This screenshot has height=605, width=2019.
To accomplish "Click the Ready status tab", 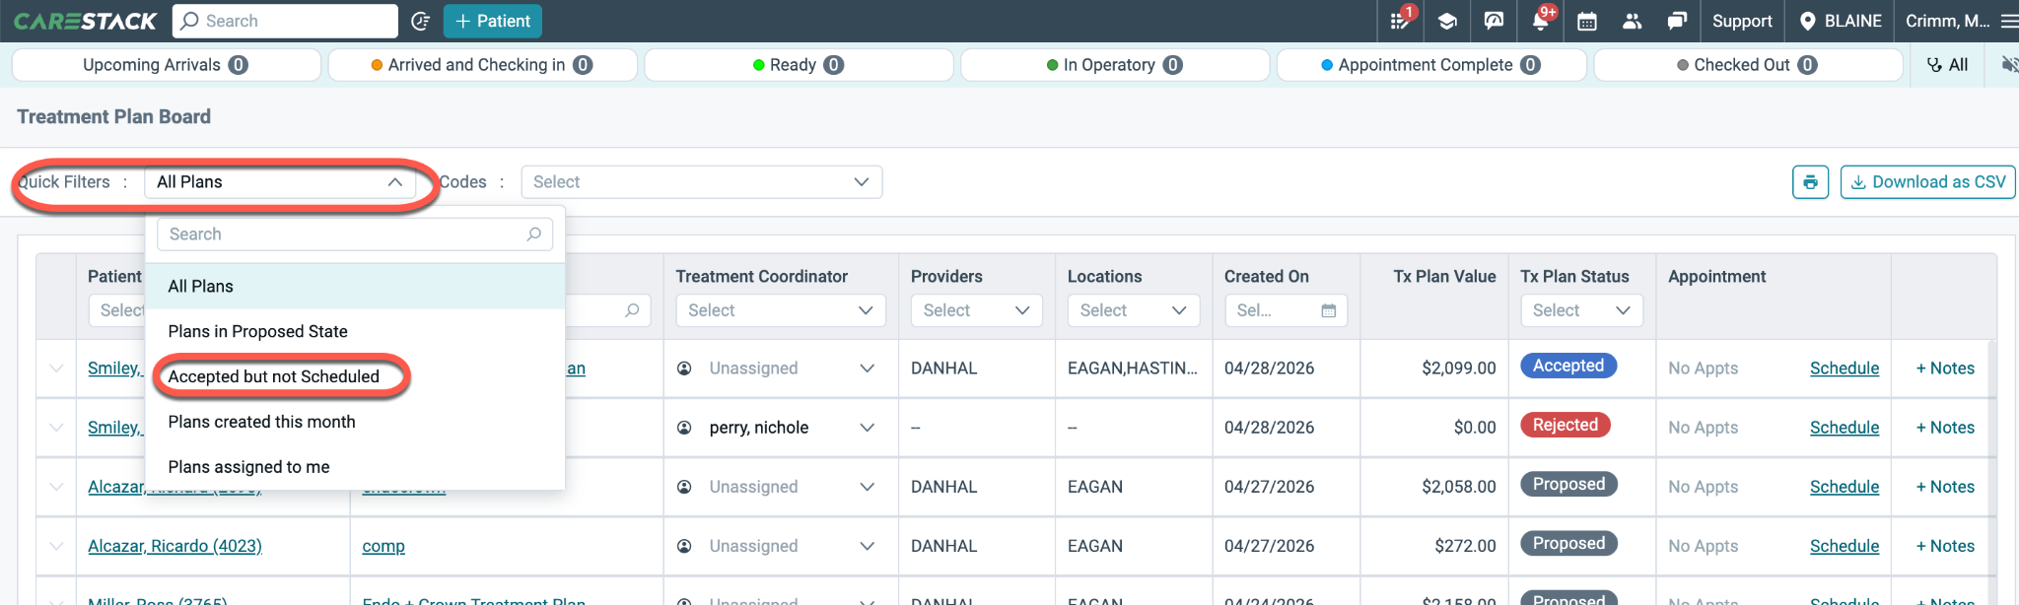I will (799, 65).
